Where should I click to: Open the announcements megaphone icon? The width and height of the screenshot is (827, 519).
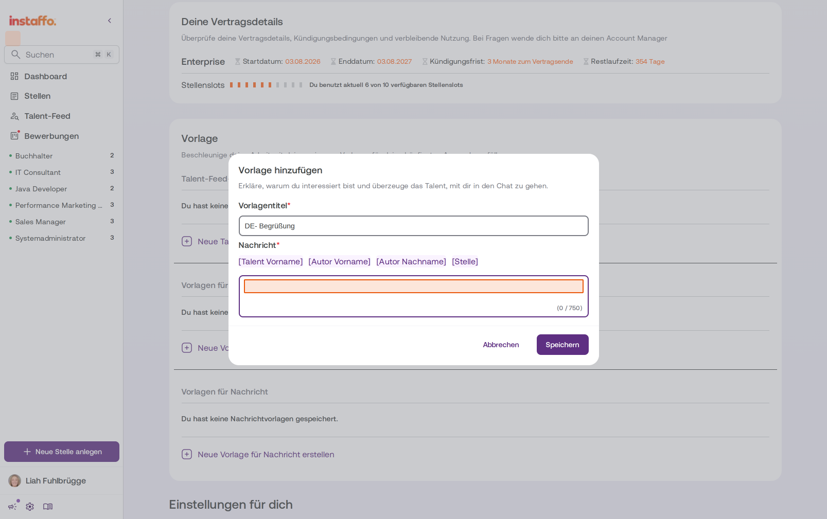click(x=12, y=507)
